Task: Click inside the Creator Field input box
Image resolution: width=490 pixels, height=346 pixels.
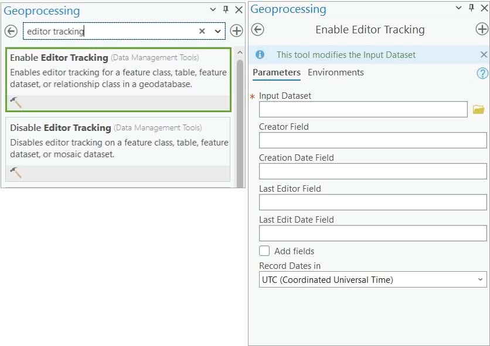Action: click(x=372, y=140)
